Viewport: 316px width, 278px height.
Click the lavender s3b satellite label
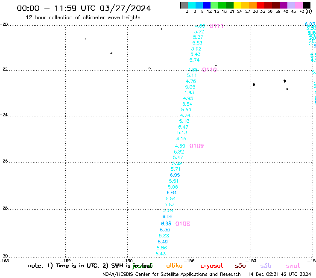tap(266, 266)
